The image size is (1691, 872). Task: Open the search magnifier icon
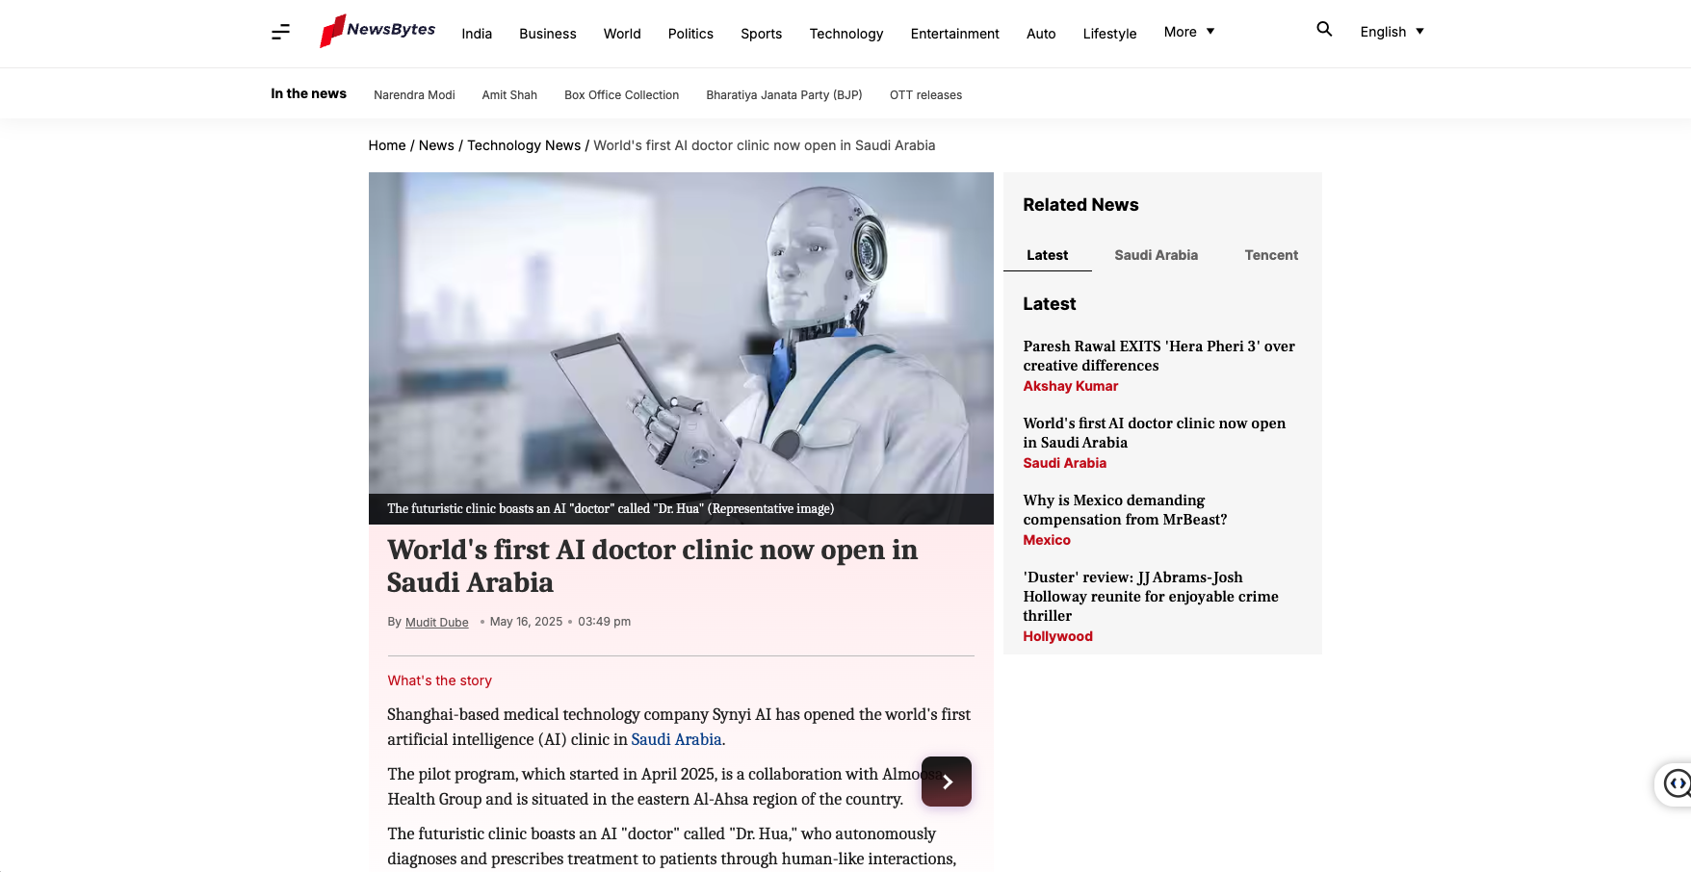click(1324, 30)
